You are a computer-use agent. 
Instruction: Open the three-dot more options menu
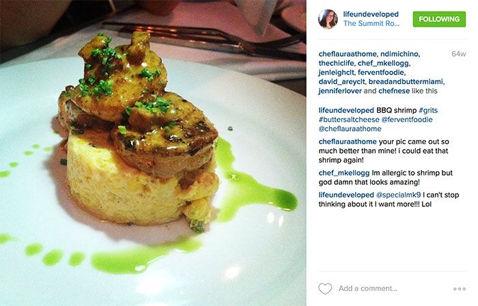[x=460, y=289]
